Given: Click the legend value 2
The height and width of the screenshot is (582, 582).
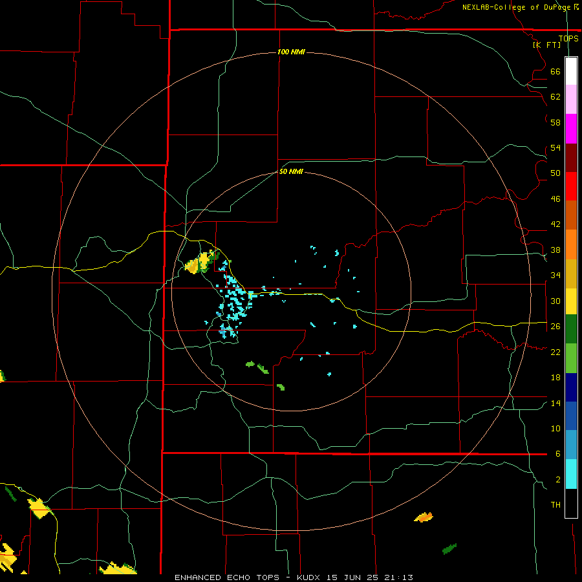Looking at the screenshot, I should coord(558,480).
